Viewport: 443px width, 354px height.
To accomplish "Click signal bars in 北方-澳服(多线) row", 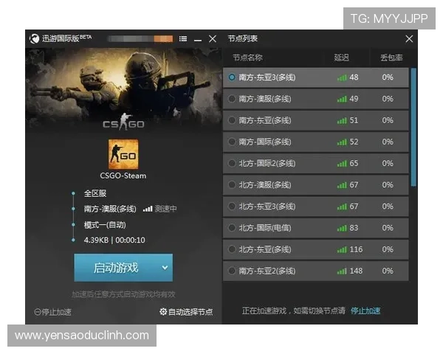I will point(342,185).
